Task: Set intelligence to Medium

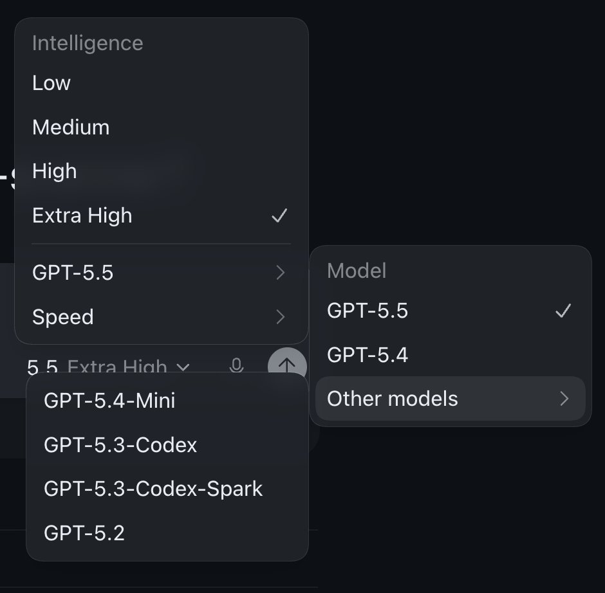Action: (162, 127)
